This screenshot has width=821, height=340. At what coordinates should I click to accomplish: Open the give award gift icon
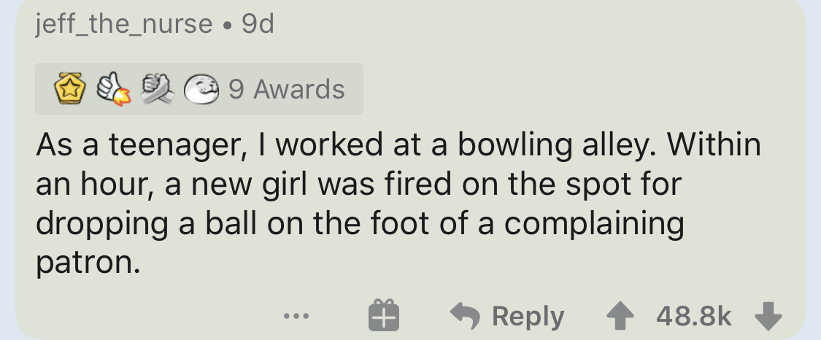click(x=384, y=316)
